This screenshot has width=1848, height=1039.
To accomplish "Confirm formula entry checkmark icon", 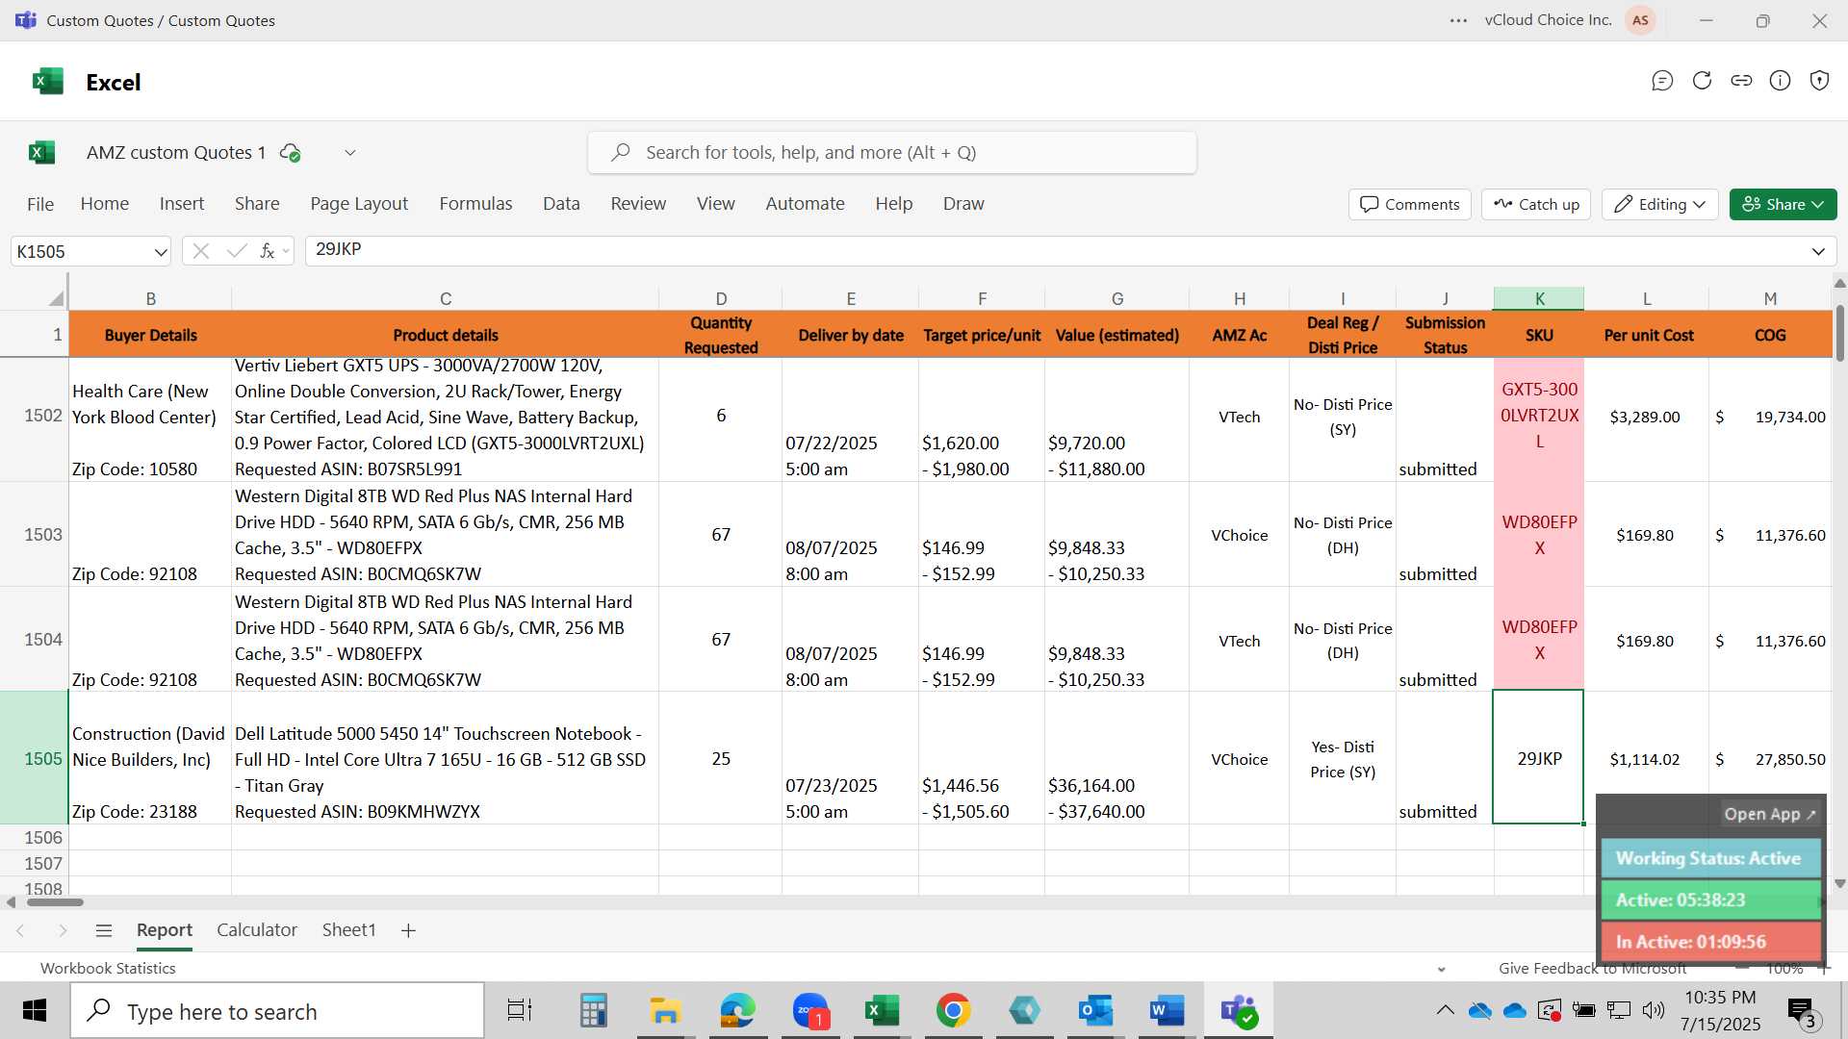I will click(x=236, y=251).
